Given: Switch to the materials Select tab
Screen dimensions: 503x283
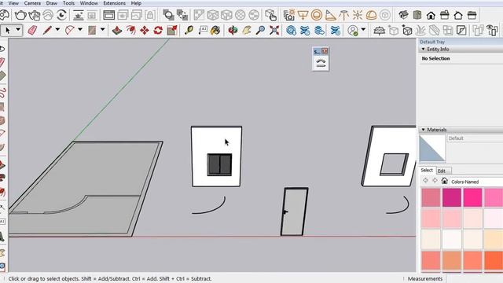Looking at the screenshot, I should tap(427, 171).
